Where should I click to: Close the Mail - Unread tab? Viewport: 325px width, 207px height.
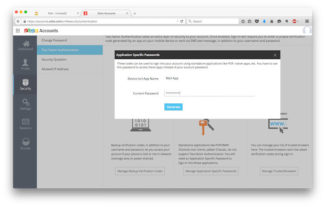[x=78, y=13]
